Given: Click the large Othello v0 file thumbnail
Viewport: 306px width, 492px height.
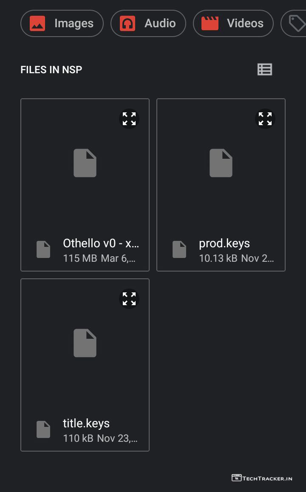Looking at the screenshot, I should [x=85, y=163].
